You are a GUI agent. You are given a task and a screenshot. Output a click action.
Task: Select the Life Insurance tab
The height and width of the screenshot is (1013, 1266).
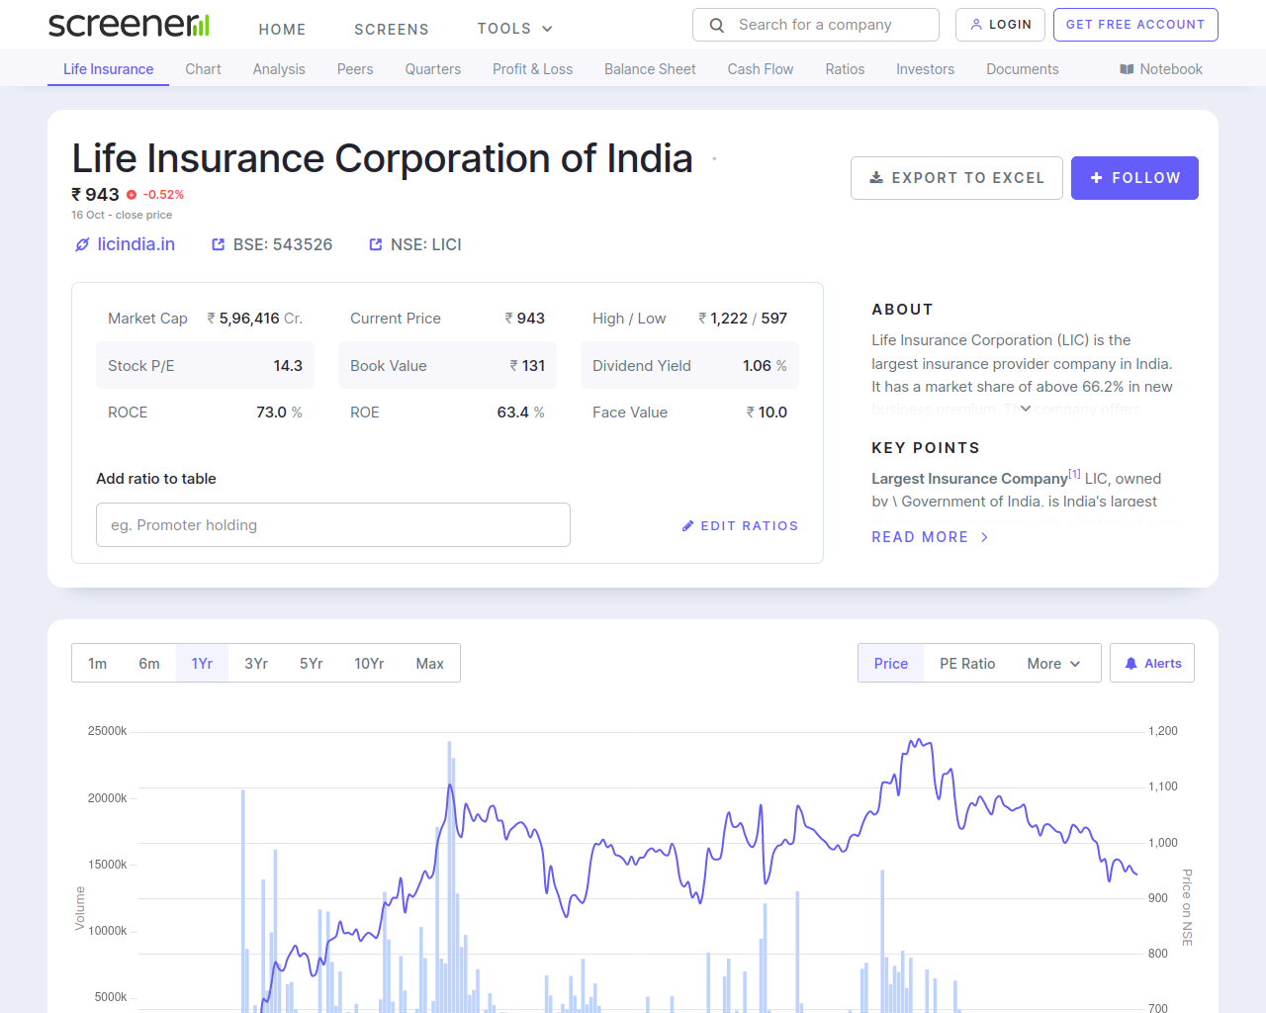point(109,69)
